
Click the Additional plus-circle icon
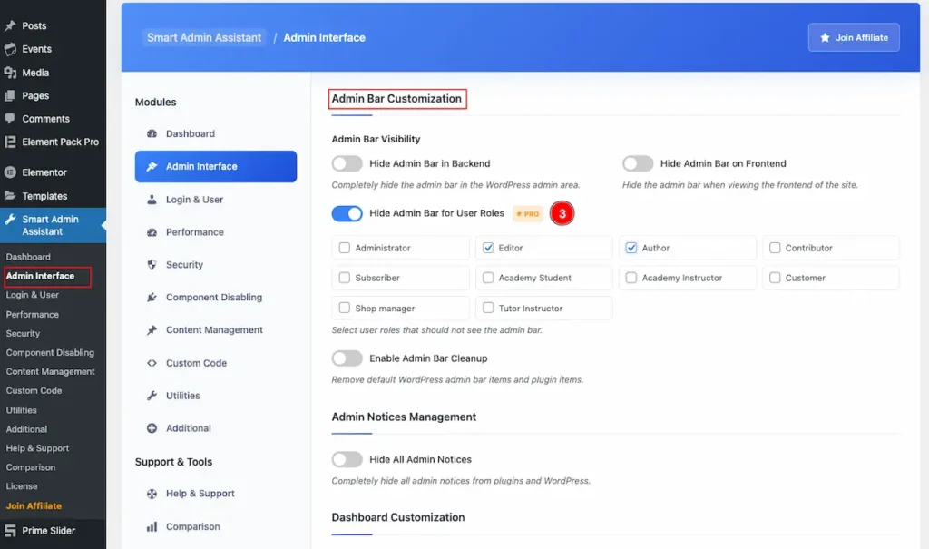(152, 428)
